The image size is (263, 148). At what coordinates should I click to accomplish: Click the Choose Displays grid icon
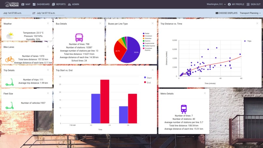(217, 13)
